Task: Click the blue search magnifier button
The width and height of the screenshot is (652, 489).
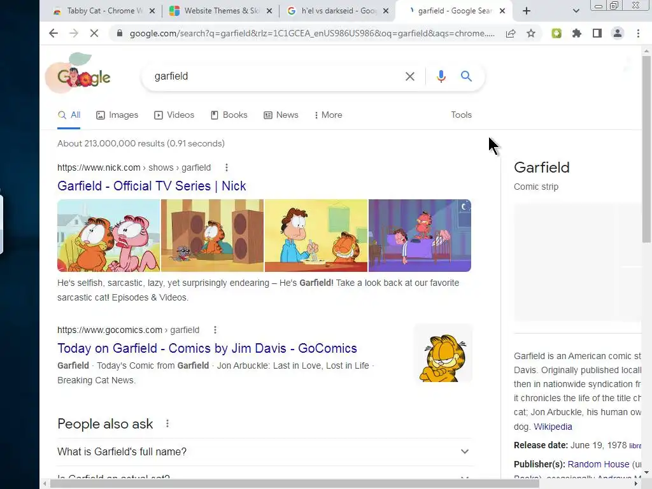Action: [x=466, y=76]
